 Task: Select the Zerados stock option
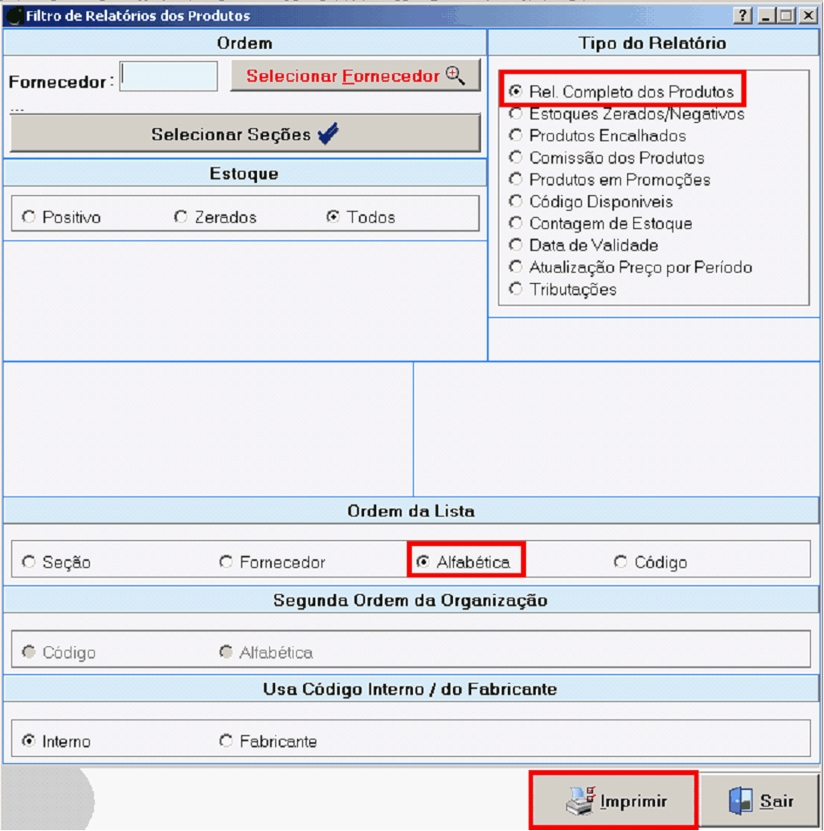coord(181,217)
